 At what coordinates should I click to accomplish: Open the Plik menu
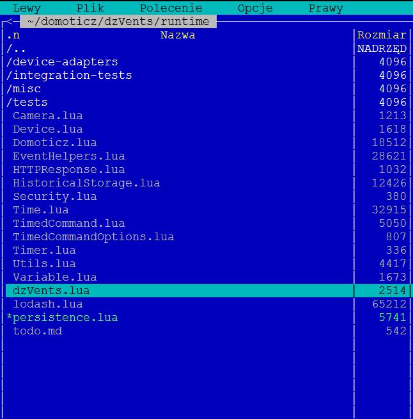[x=90, y=8]
